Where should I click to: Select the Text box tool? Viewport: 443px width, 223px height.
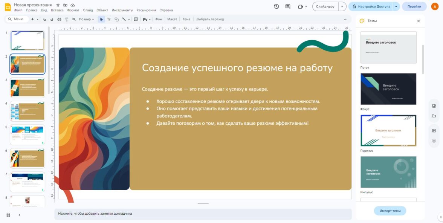click(109, 19)
